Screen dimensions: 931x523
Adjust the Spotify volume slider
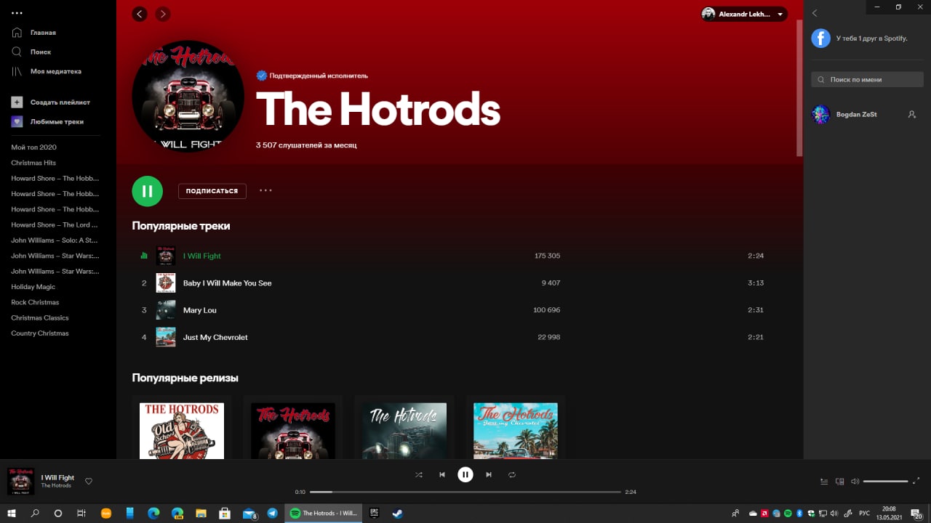(886, 481)
